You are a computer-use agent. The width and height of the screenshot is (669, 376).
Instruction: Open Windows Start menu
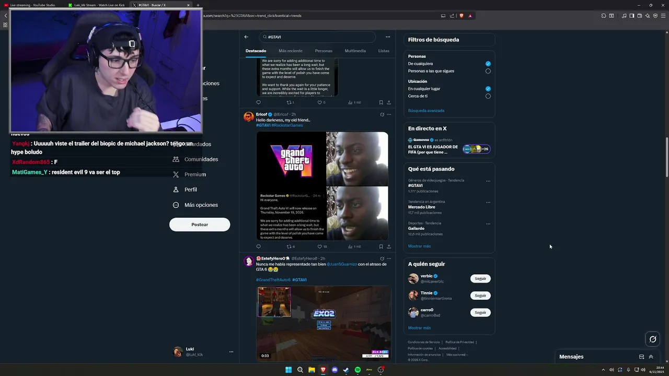tap(289, 370)
